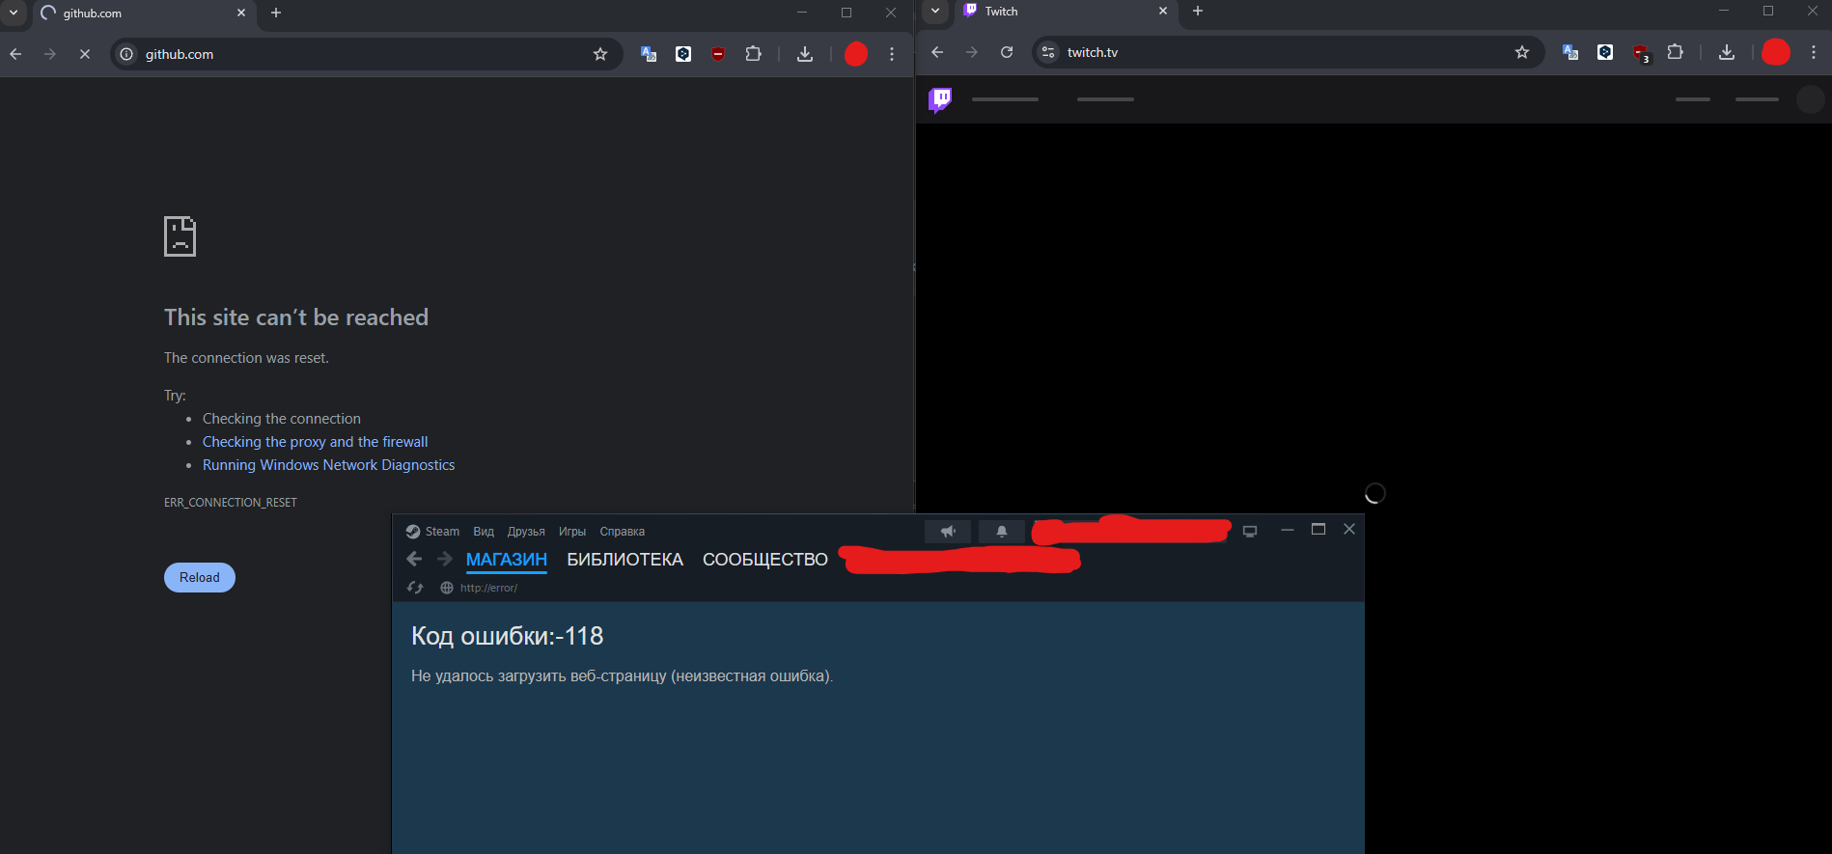Open Downloads icon in Twitch window
1832x854 pixels.
click(x=1727, y=52)
